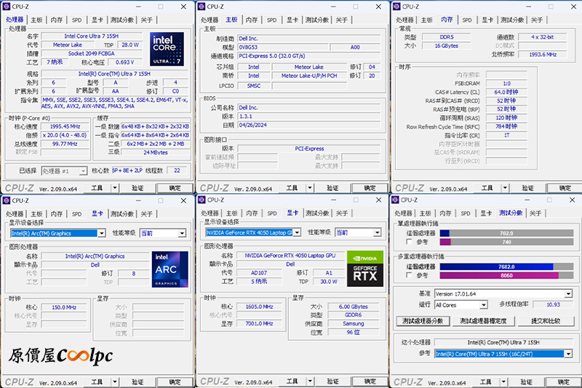Click the CPU-Z title icon in the memory window
This screenshot has height=388, width=582.
click(396, 7)
